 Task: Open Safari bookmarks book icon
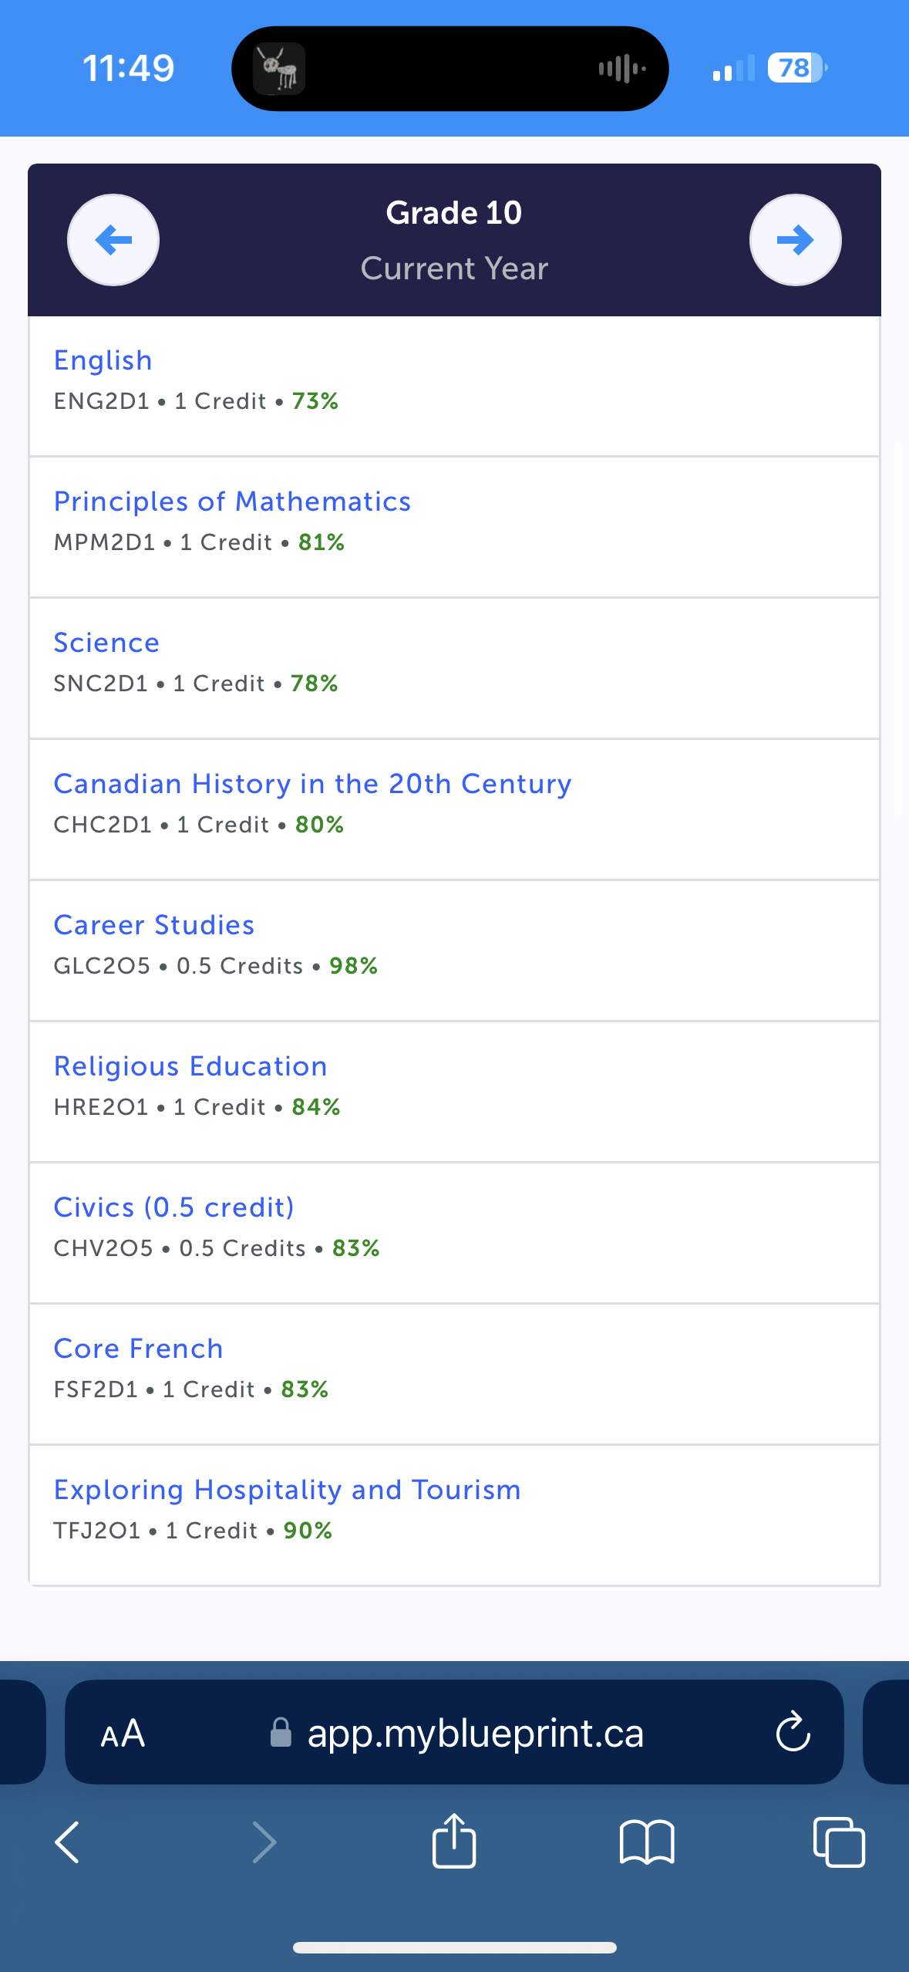pyautogui.click(x=647, y=1842)
